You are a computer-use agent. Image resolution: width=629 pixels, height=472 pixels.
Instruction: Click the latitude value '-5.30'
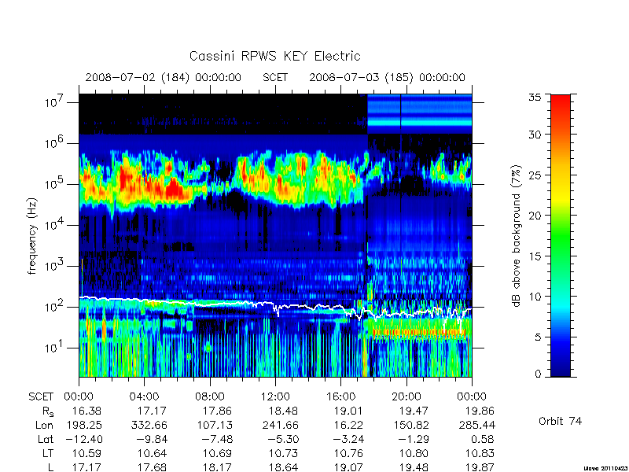[x=282, y=439]
